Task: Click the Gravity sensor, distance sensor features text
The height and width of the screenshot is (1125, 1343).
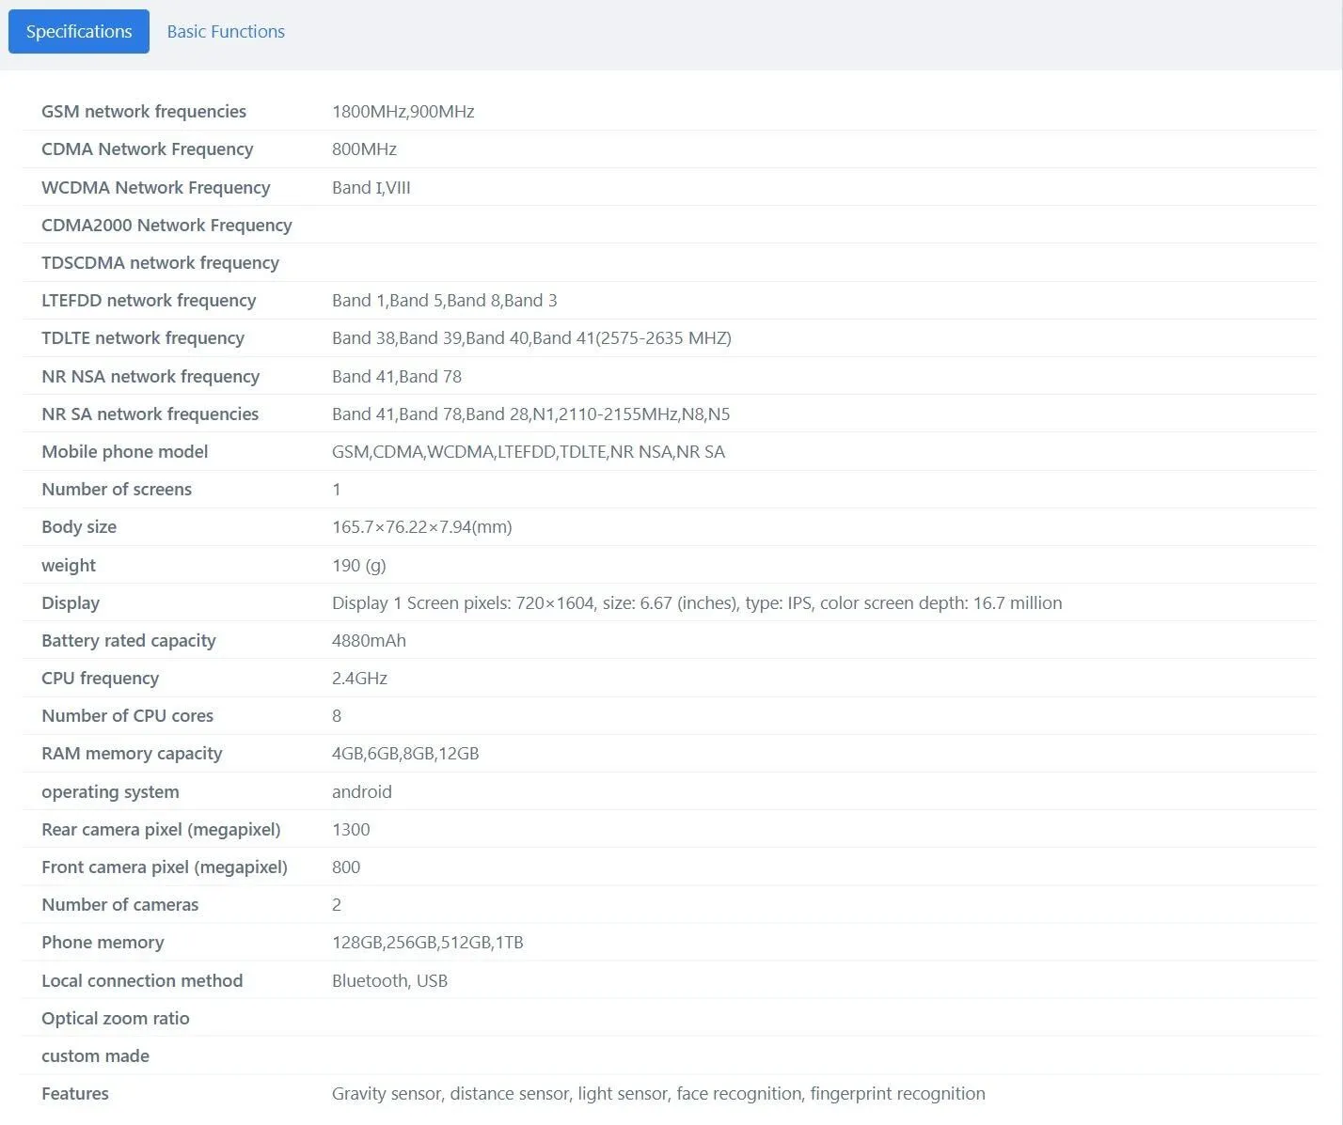Action: (x=658, y=1093)
